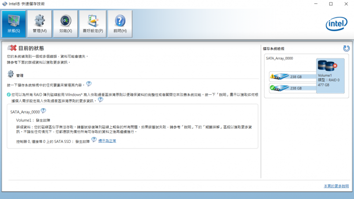Switch to the 管理(M) manage tab
The image size is (354, 199).
[40, 24]
